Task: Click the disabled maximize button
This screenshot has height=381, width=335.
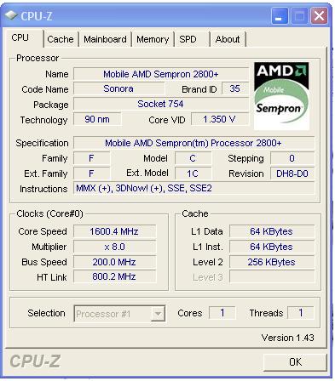Action: 299,16
